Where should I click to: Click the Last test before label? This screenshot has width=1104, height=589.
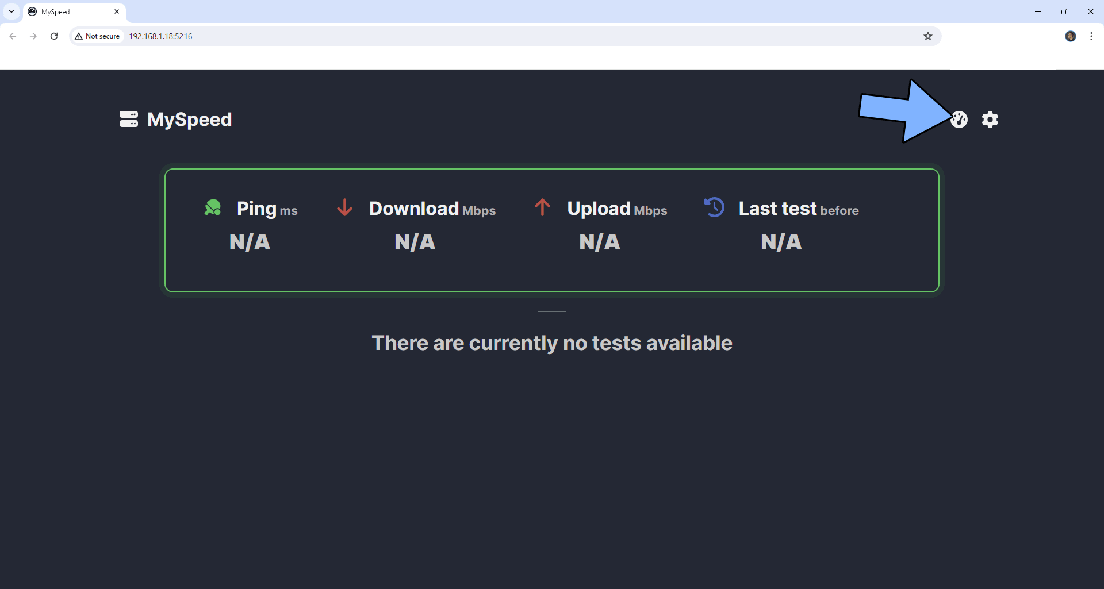[799, 209]
